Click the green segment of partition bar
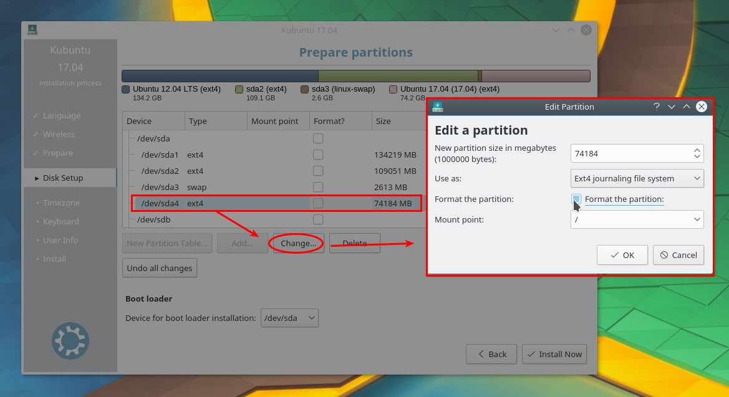Screen dimensions: 729x397 (398, 76)
